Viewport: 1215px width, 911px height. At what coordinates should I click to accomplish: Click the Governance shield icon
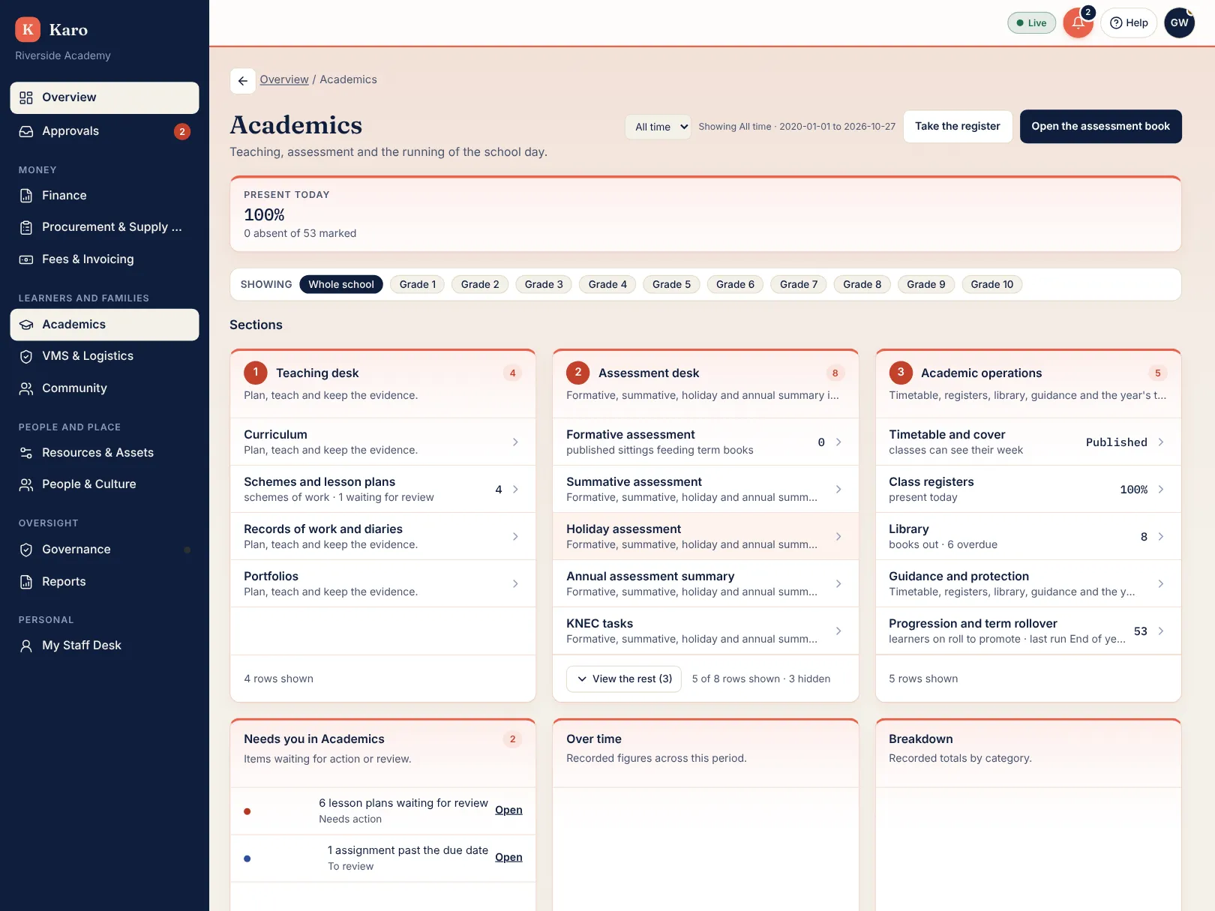tap(26, 550)
